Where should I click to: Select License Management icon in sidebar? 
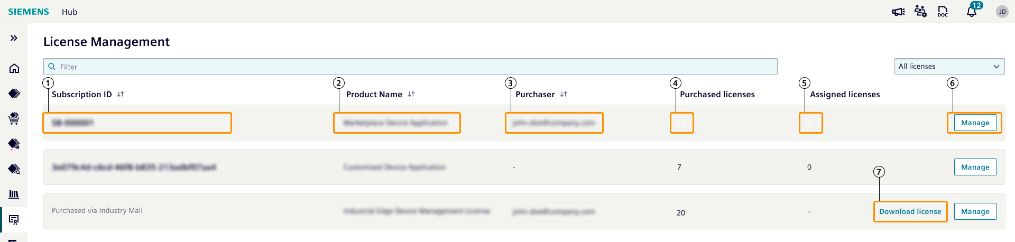14,220
